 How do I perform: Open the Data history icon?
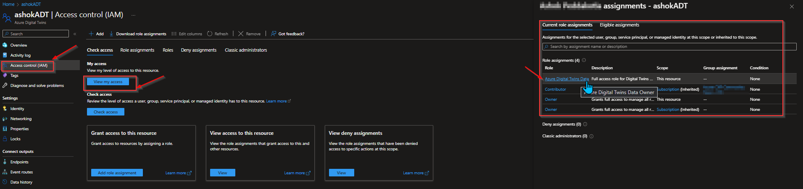point(5,182)
